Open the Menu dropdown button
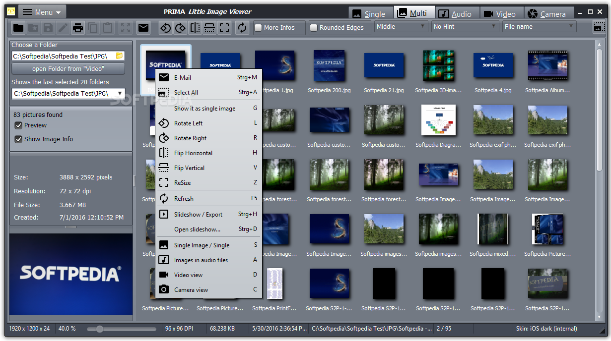Viewport: 611px width, 341px height. coord(42,12)
